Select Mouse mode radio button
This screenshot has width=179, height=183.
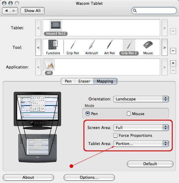click(129, 114)
